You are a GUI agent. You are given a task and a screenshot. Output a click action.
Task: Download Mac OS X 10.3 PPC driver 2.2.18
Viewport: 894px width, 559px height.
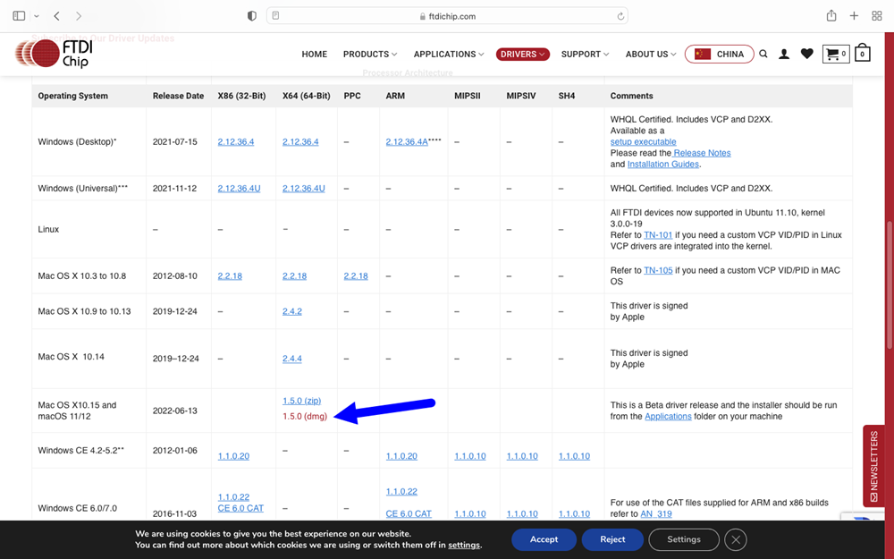(356, 276)
